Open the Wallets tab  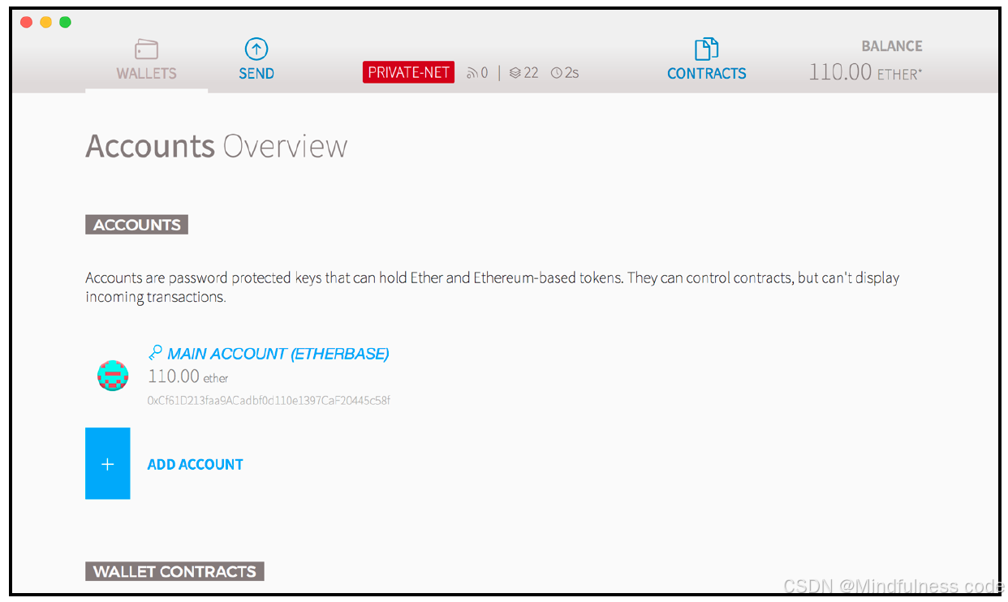pyautogui.click(x=146, y=60)
